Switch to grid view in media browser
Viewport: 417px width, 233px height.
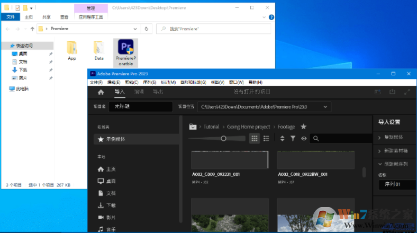tap(255, 138)
